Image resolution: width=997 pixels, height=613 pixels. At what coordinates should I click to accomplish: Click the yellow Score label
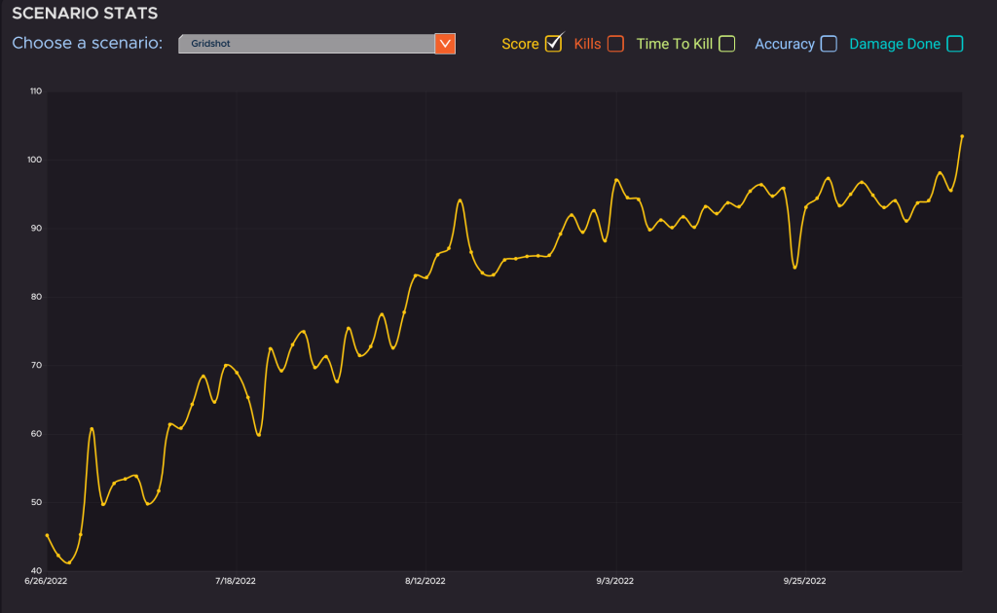[x=520, y=44]
